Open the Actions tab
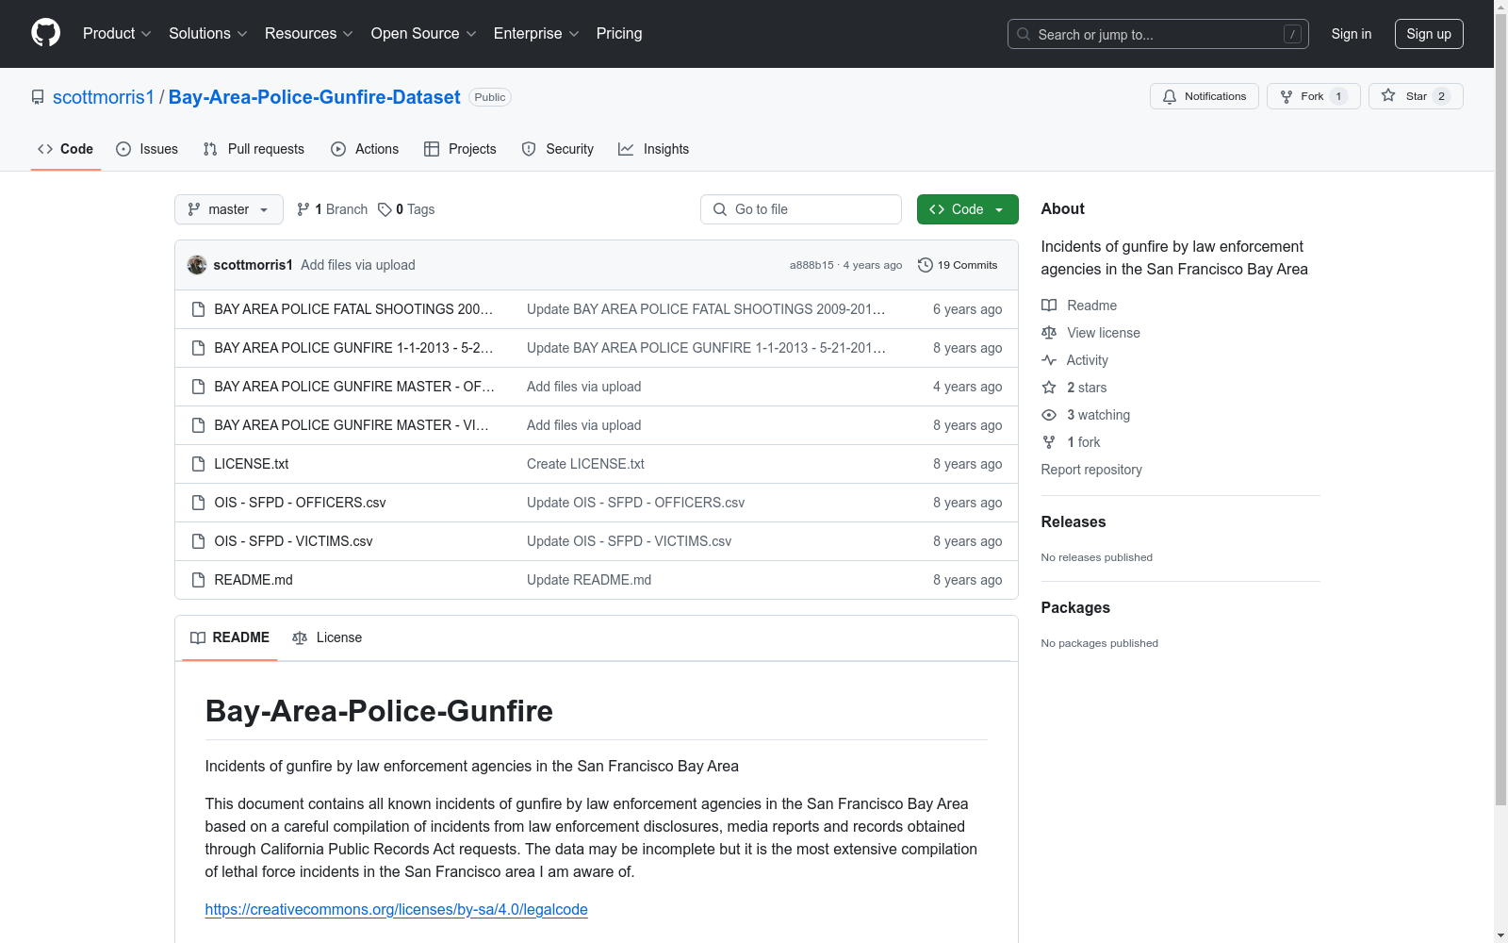The width and height of the screenshot is (1508, 943). coord(365,149)
